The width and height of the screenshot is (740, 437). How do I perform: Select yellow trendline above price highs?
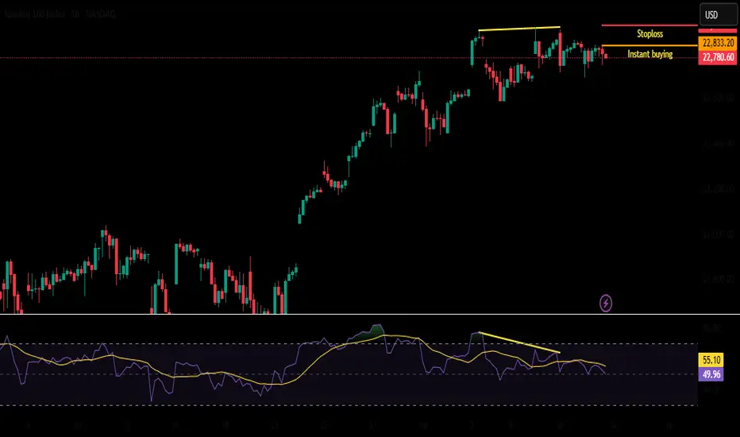pos(519,29)
